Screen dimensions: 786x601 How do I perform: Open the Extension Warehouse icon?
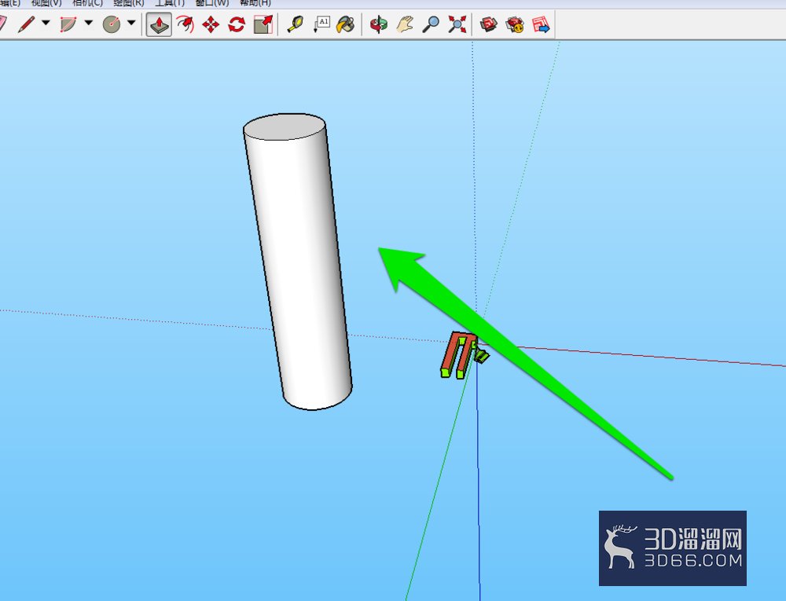(515, 24)
